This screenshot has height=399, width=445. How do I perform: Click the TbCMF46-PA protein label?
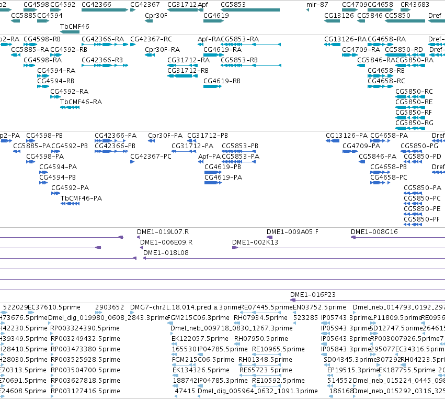[x=81, y=198]
